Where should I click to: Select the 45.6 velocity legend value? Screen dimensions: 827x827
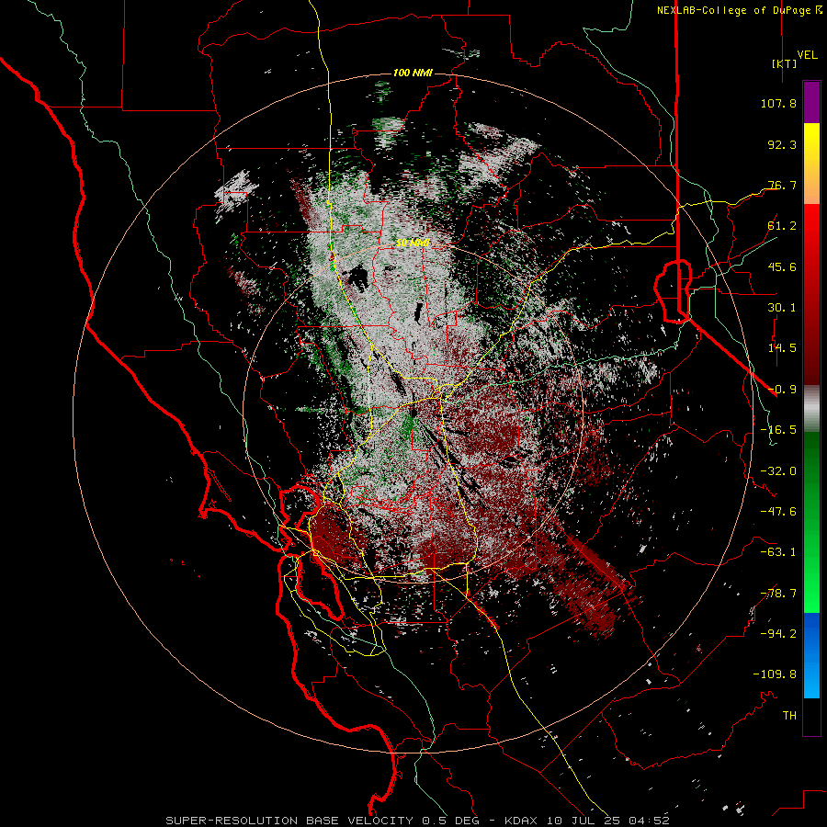782,266
